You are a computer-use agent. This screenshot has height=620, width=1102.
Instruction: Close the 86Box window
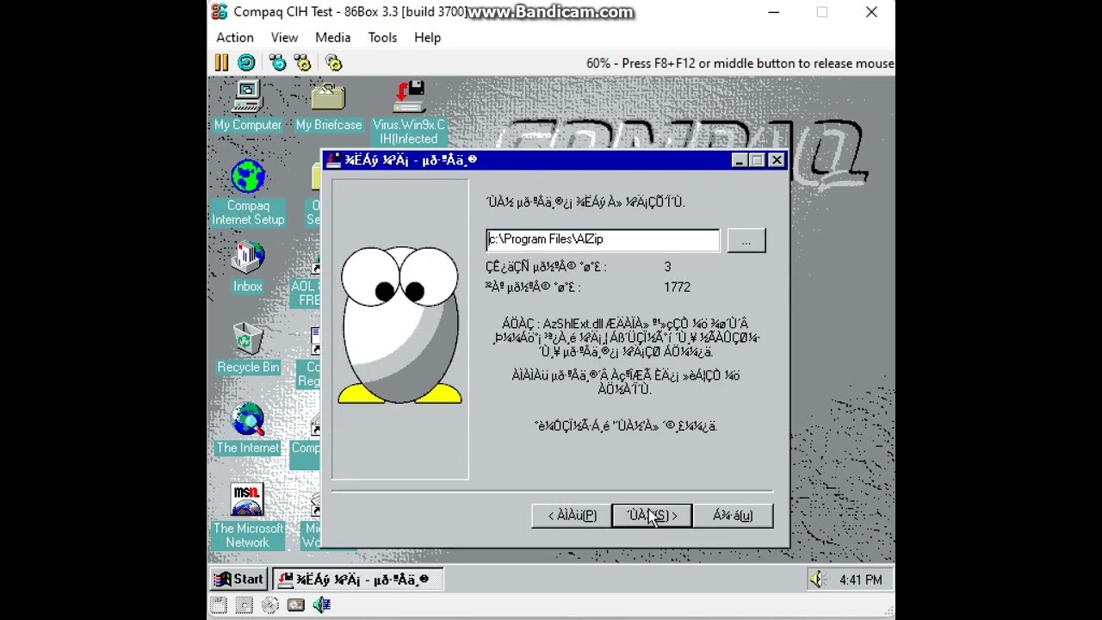[x=871, y=12]
